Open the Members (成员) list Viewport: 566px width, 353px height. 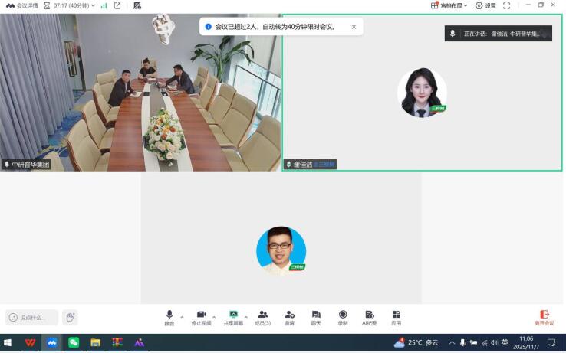pos(263,316)
